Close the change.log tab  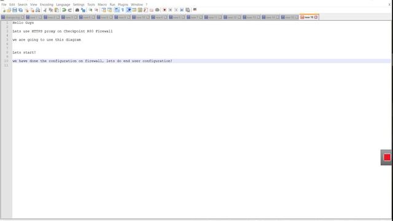pos(22,17)
